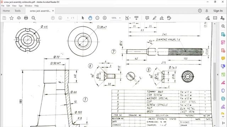
Task: Open the magnifier tool in right sidebar
Action: click(x=223, y=26)
